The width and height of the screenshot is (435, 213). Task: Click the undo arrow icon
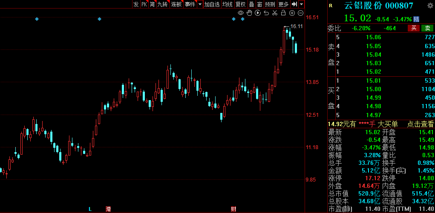tap(266, 13)
